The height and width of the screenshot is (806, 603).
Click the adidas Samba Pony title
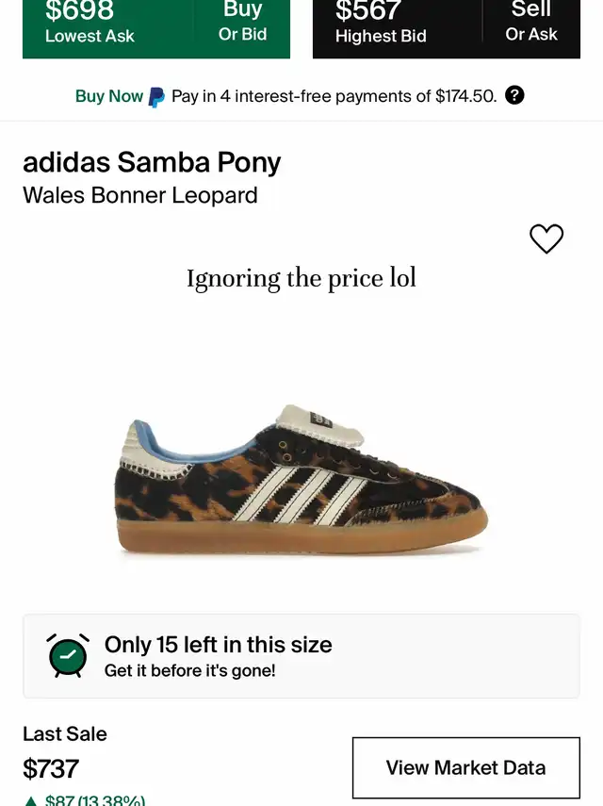click(x=152, y=162)
